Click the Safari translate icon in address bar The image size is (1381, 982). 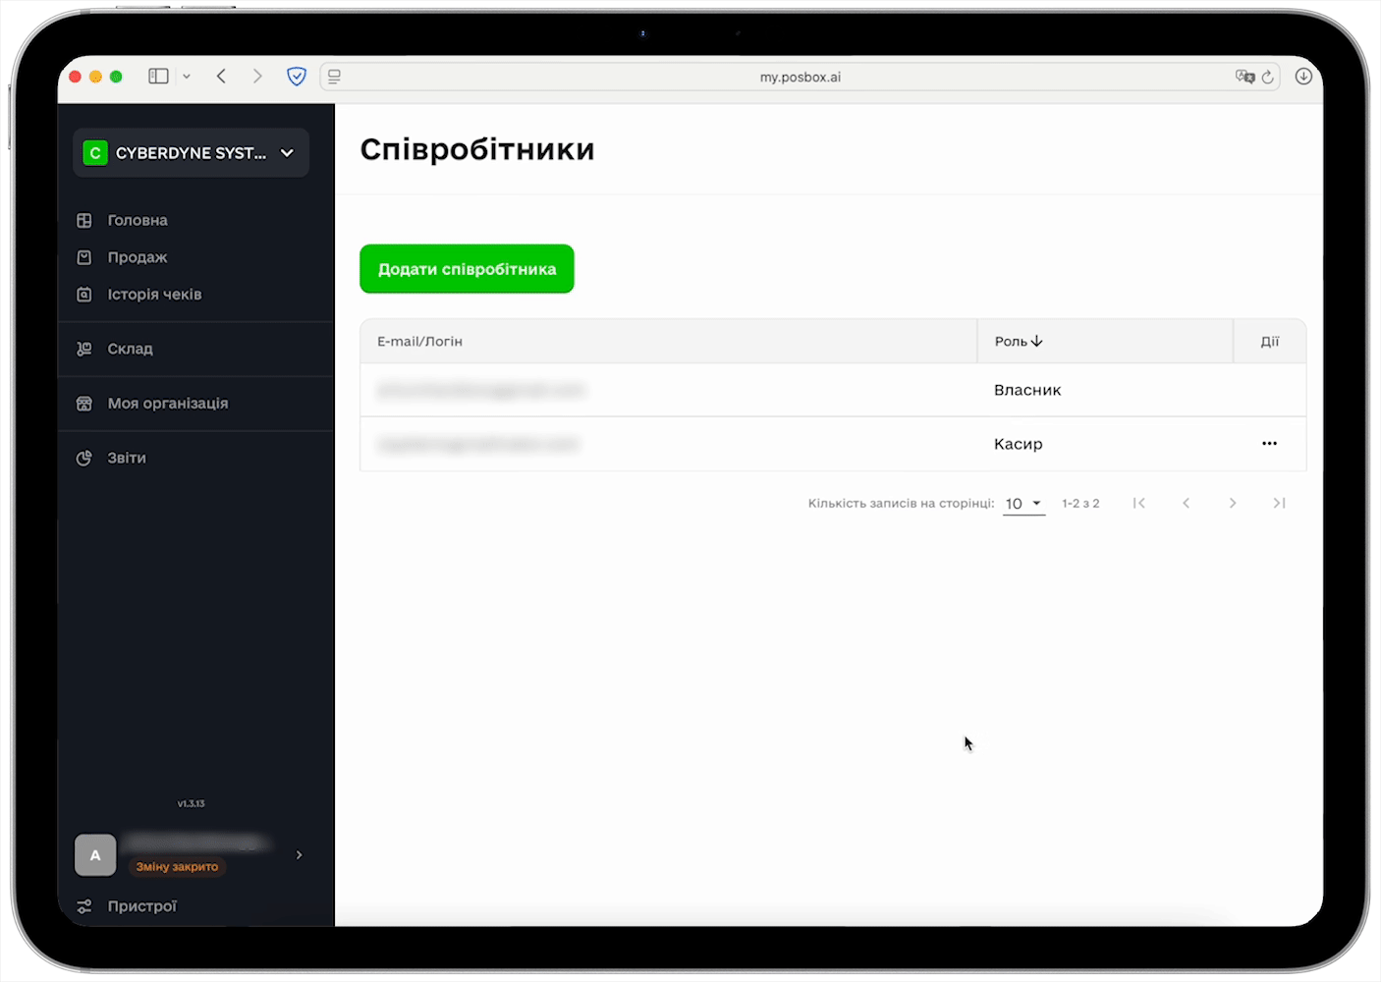tap(1244, 77)
